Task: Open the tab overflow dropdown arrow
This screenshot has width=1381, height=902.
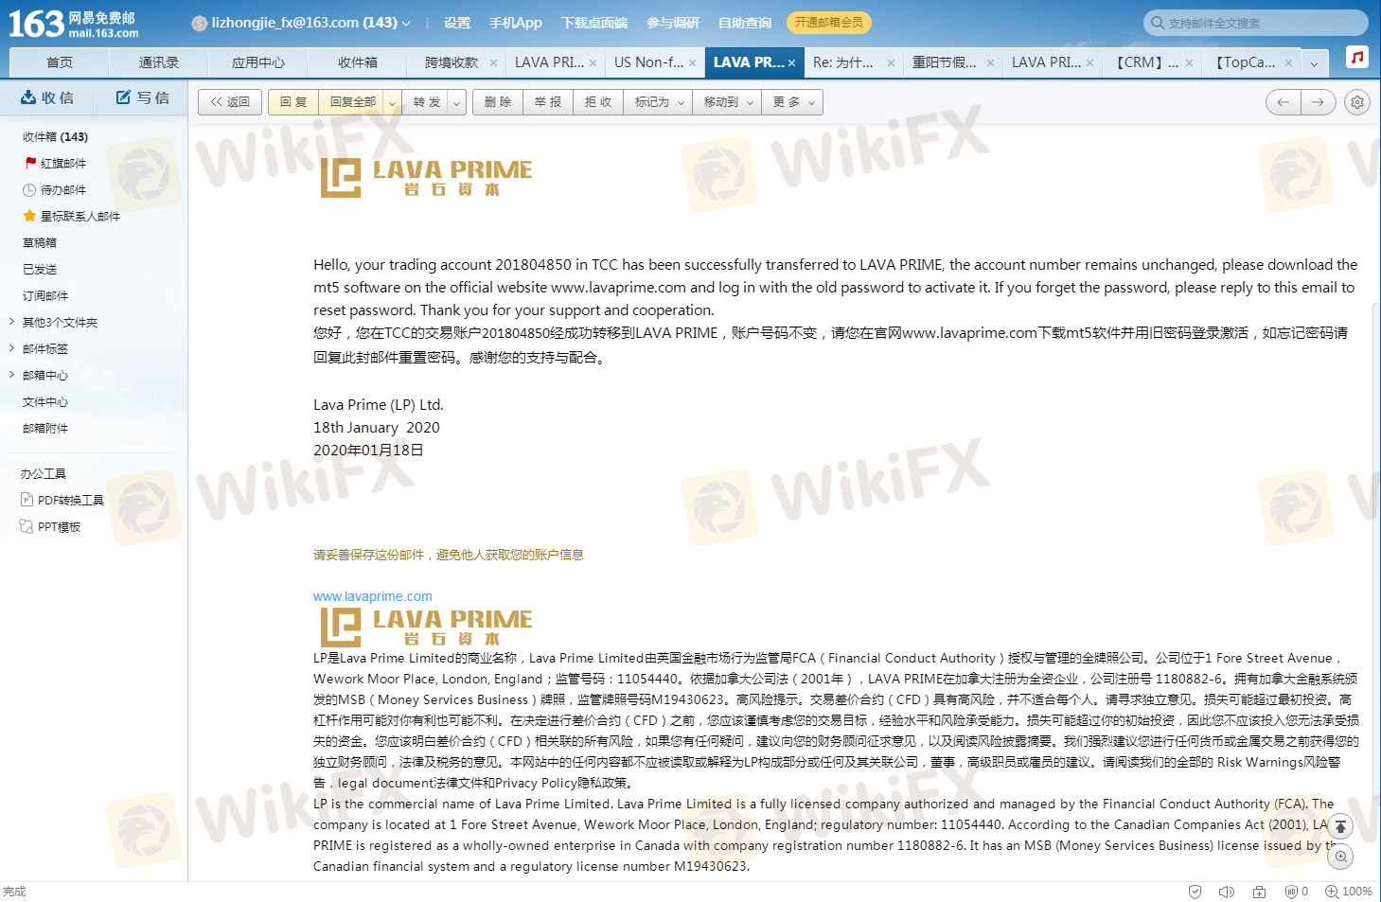Action: point(1314,63)
